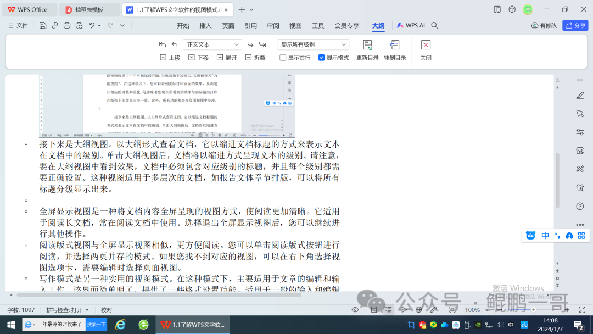Open the Windows Start menu

point(11,325)
